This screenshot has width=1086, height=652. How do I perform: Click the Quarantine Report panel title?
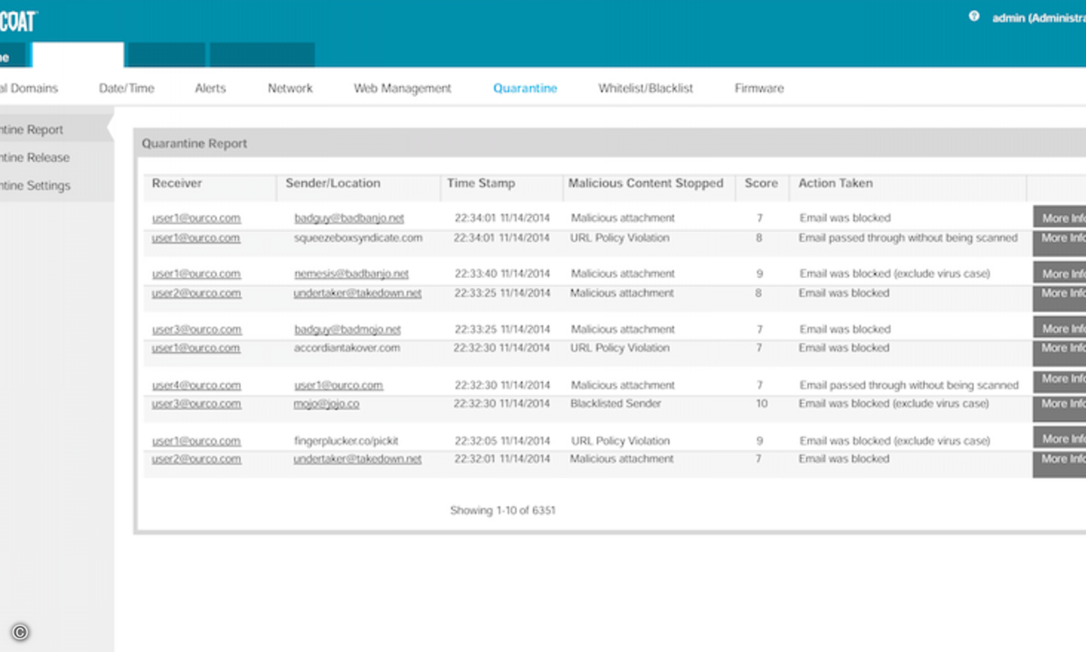click(x=195, y=144)
